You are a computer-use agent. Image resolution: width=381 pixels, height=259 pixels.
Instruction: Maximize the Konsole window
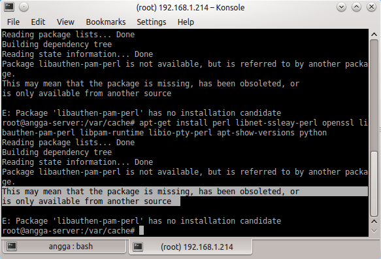(356, 7)
